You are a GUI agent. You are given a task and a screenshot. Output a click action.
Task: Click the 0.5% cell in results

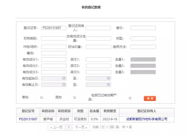tap(94, 119)
